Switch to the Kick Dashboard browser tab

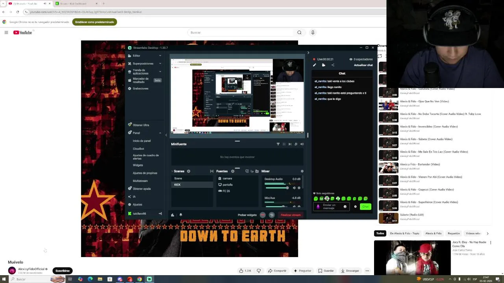coord(75,4)
